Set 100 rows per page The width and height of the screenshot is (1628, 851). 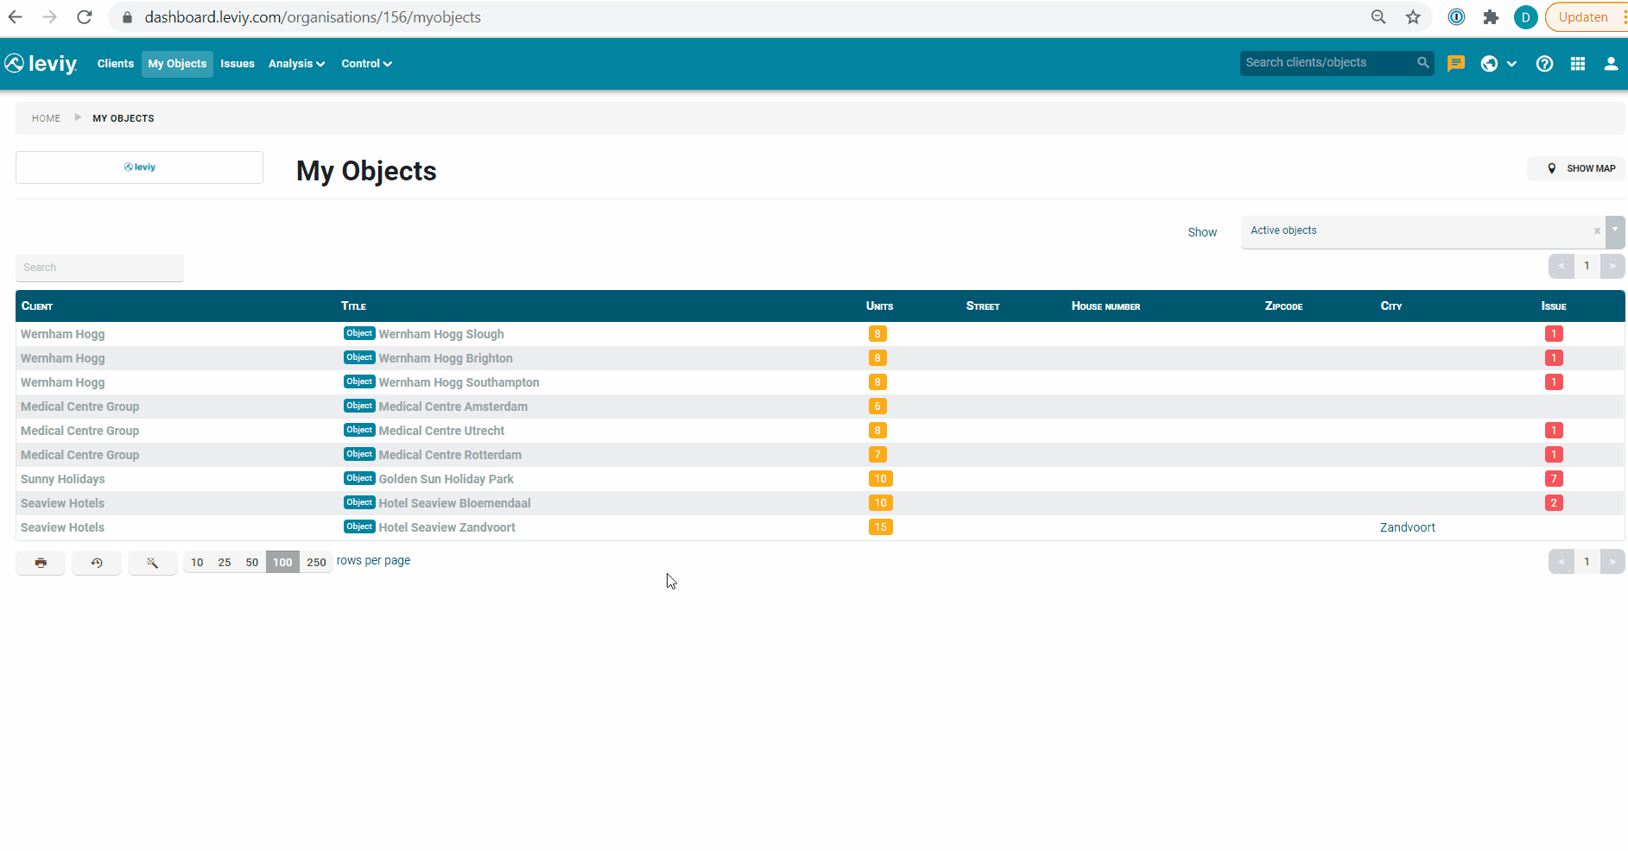click(282, 563)
